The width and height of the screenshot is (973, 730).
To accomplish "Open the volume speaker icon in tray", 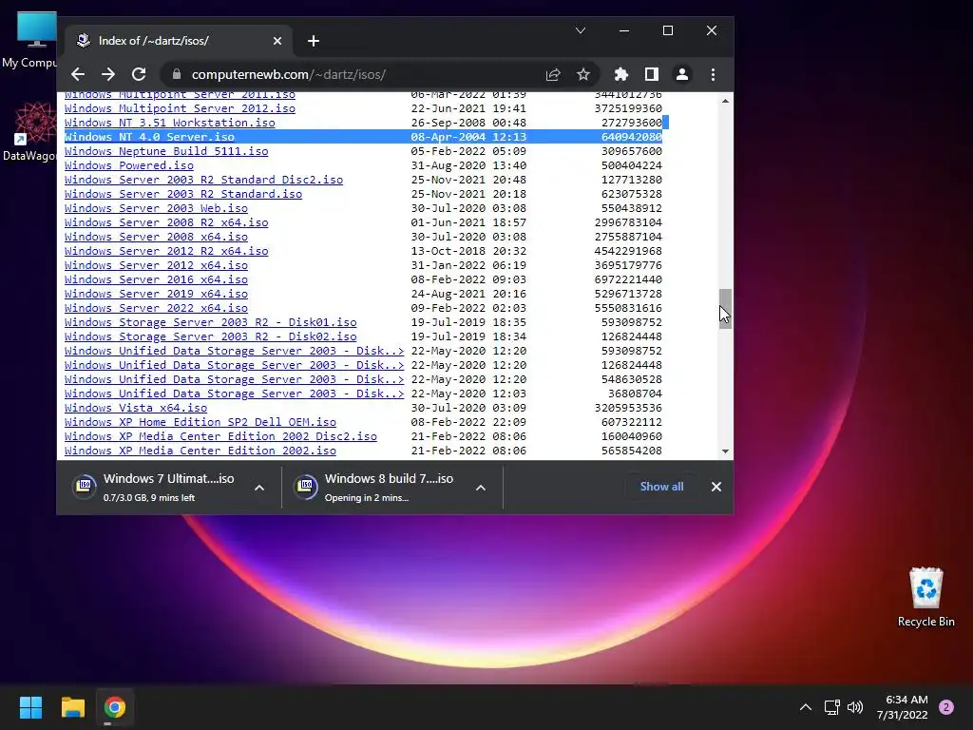I will [855, 707].
